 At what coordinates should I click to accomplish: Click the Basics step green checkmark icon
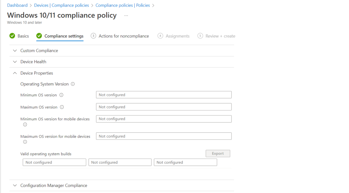point(12,36)
